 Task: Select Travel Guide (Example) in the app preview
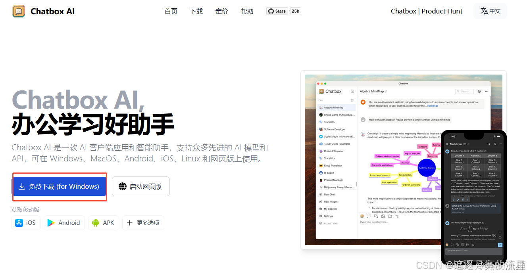[x=337, y=144]
